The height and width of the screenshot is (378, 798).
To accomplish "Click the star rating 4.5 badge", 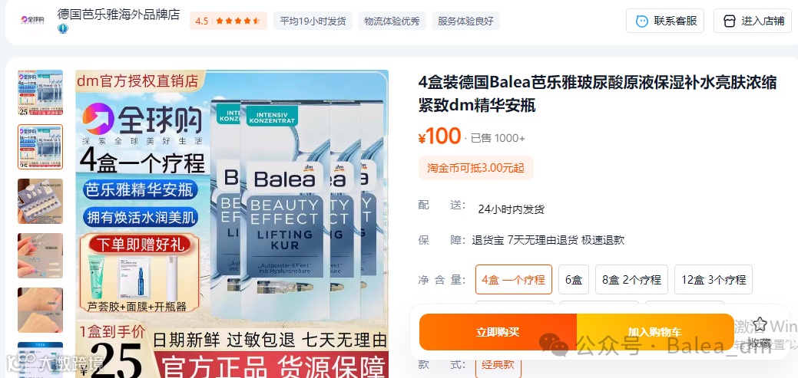I will (228, 21).
